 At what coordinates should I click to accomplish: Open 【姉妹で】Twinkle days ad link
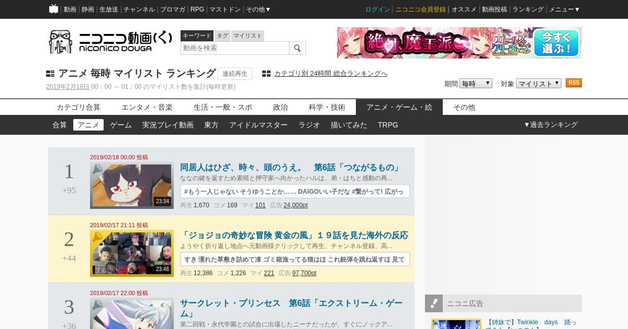(x=531, y=324)
